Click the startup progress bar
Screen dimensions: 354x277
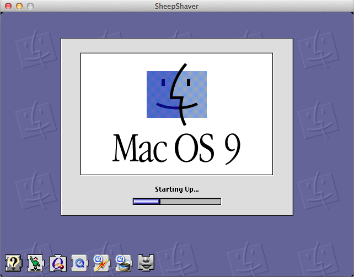[x=176, y=202]
